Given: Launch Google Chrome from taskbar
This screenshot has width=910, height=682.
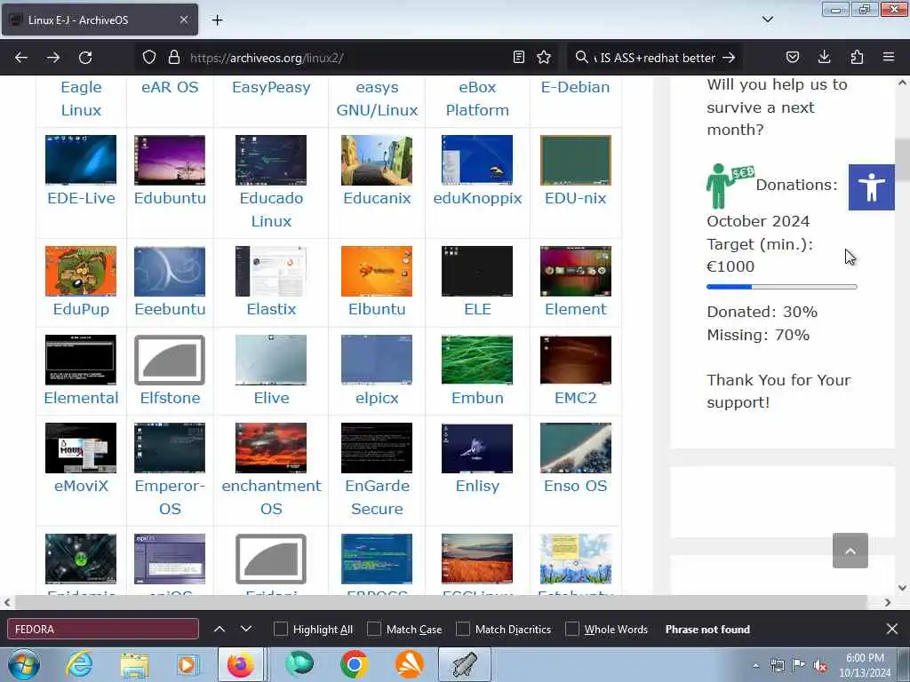Looking at the screenshot, I should (x=354, y=664).
